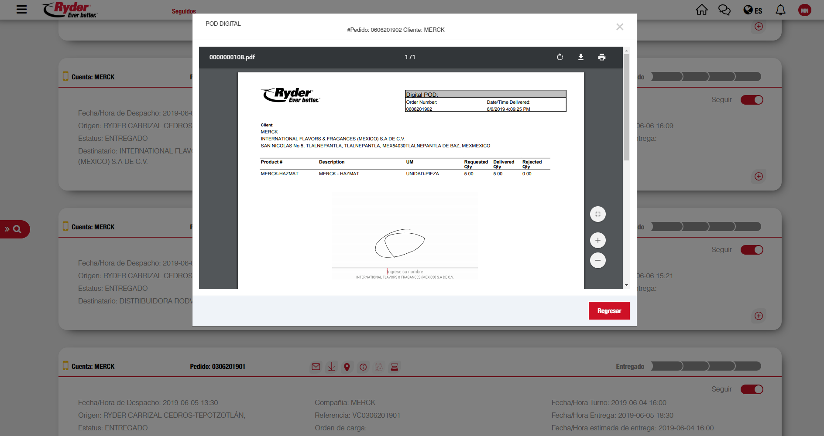Image resolution: width=824 pixels, height=436 pixels.
Task: Disable the Seguir switch delivered 16:09
Action: [752, 100]
